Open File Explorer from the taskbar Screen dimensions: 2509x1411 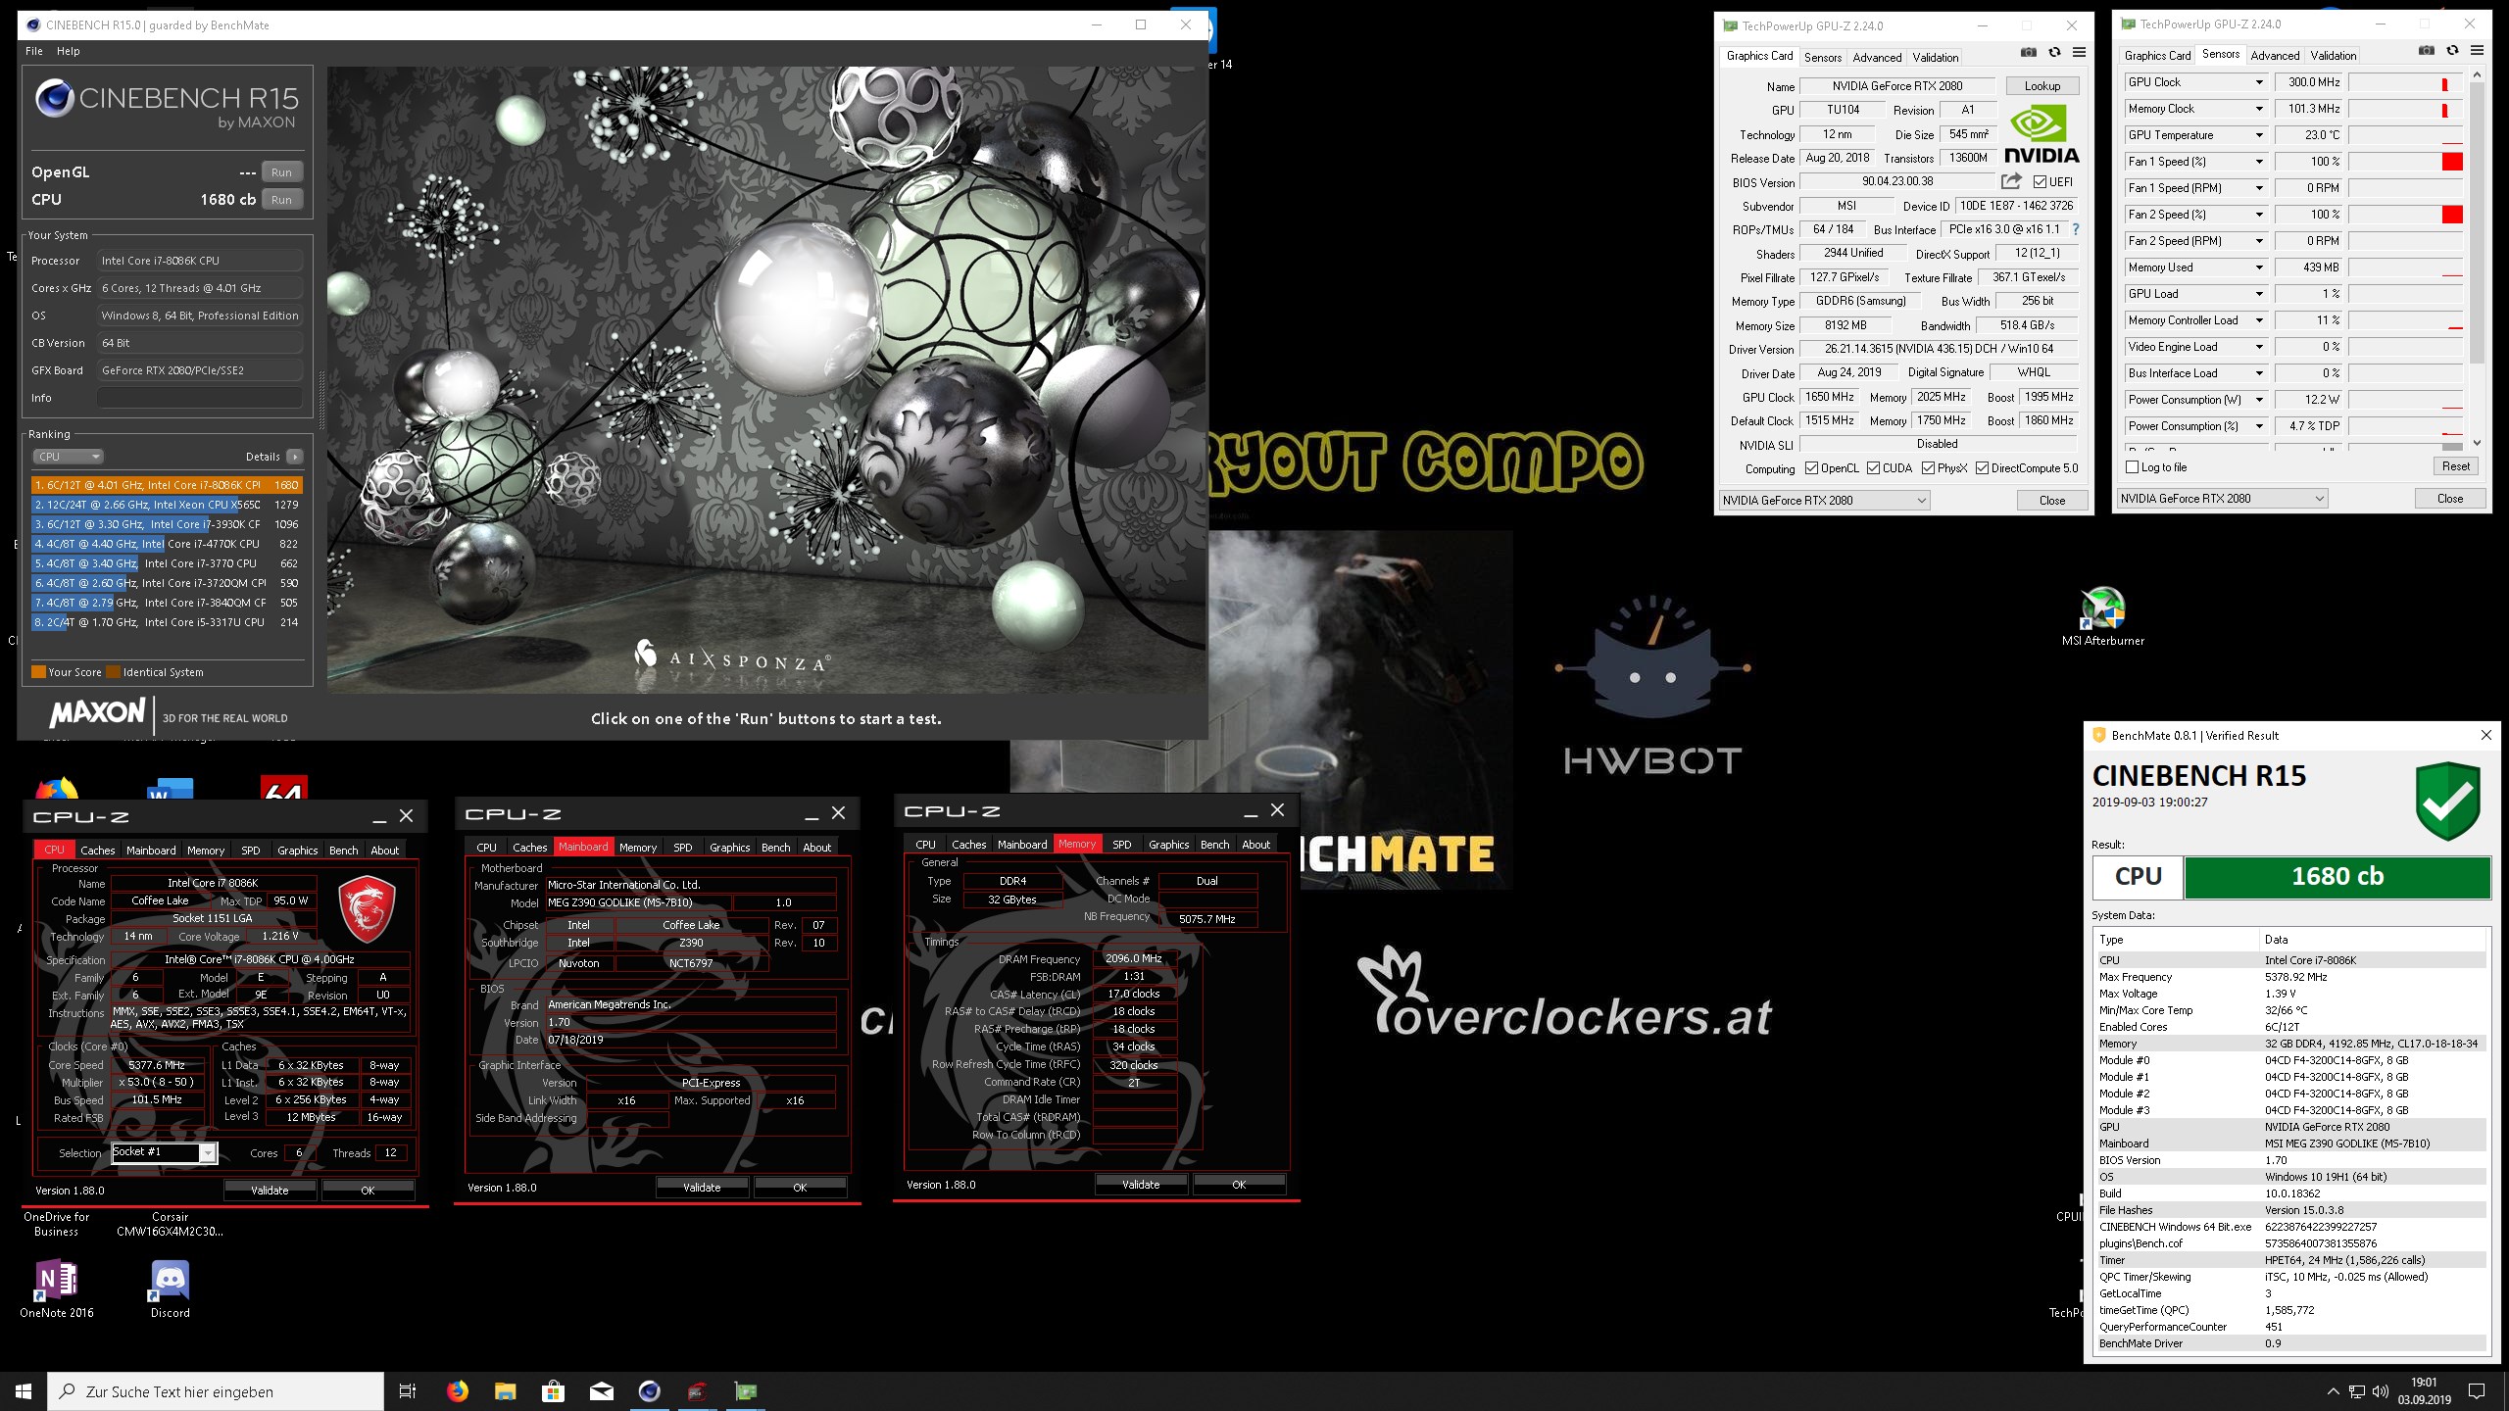[x=505, y=1391]
